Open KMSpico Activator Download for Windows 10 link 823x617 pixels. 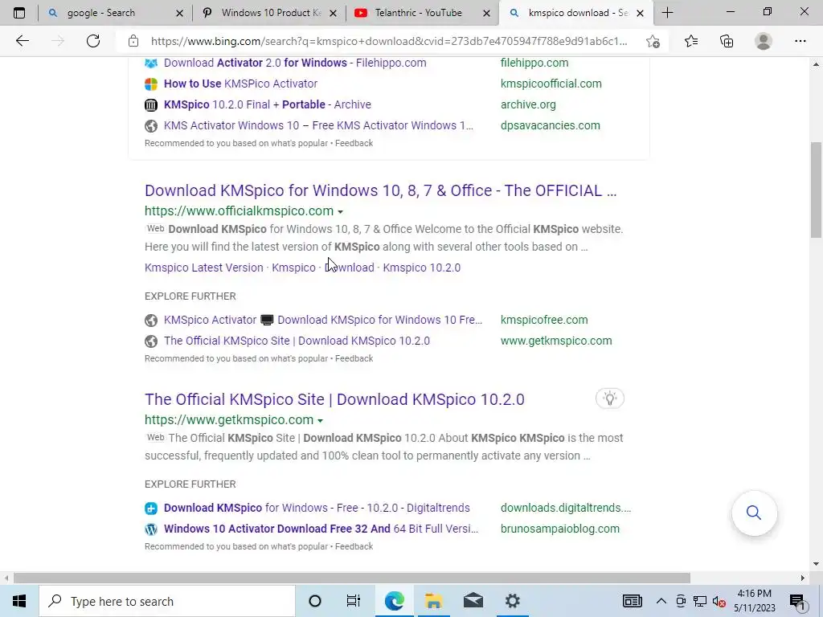click(x=323, y=320)
